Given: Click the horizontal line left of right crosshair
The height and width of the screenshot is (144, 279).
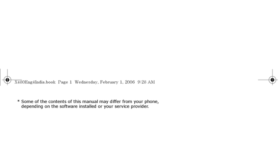Looking at the screenshot, I should (x=263, y=80).
